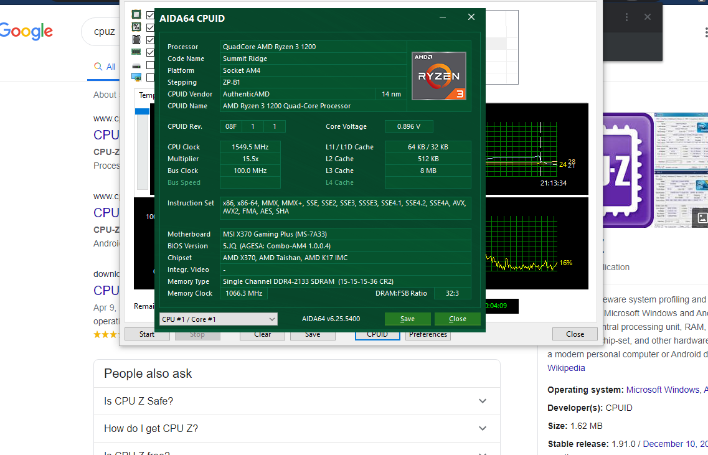
Task: Click the Start button in stability test
Action: click(x=147, y=334)
